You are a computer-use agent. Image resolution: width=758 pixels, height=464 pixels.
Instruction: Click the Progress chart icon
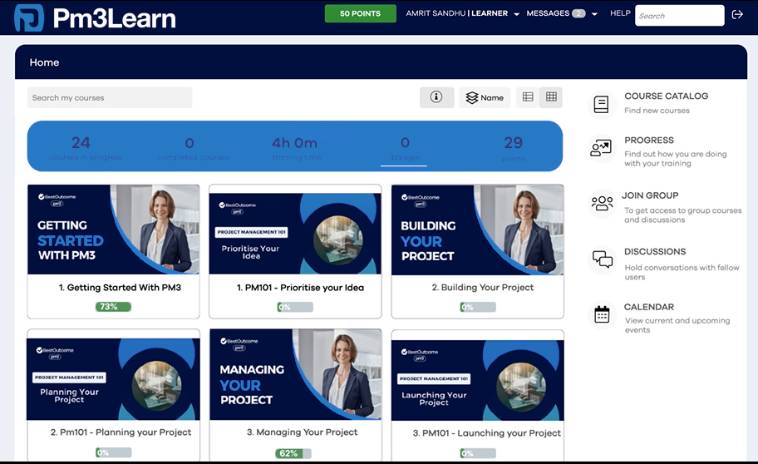tap(602, 148)
